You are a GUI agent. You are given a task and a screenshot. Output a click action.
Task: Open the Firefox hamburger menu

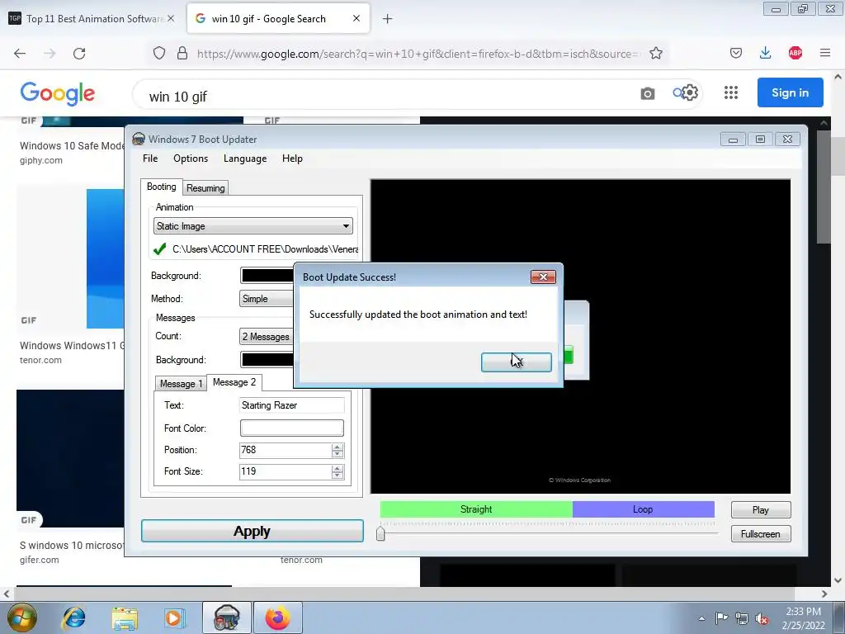tap(825, 53)
